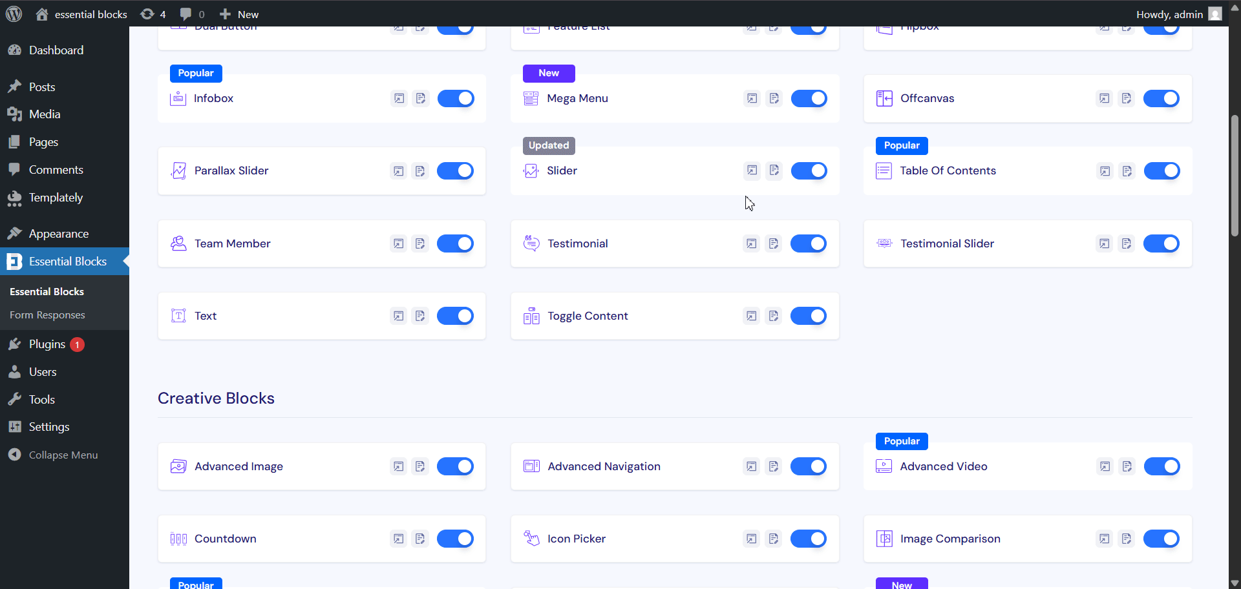View documentation for Table Of Contents
1241x589 pixels.
tap(1128, 170)
